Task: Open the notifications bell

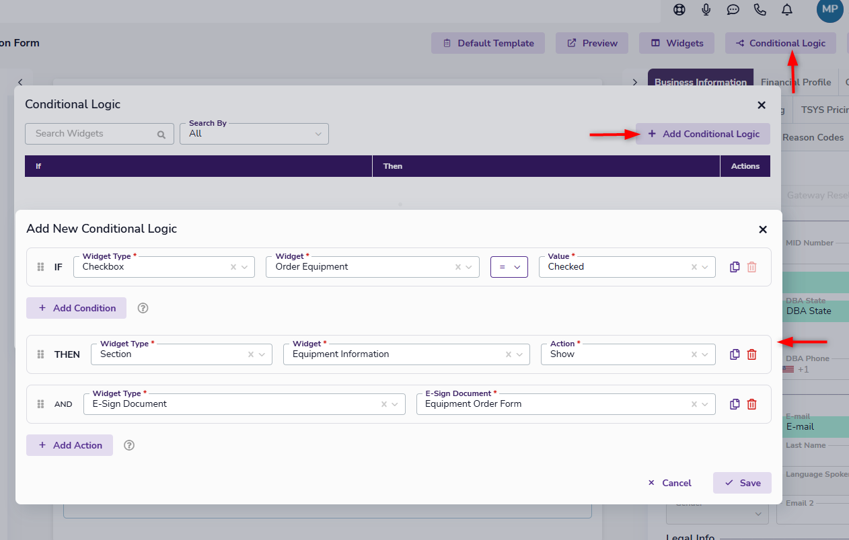Action: pos(786,9)
